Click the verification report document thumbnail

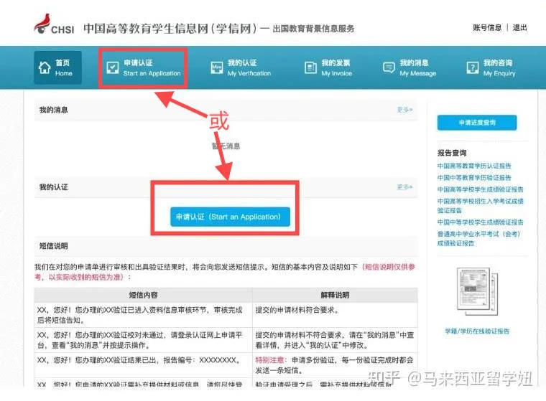pyautogui.click(x=477, y=291)
